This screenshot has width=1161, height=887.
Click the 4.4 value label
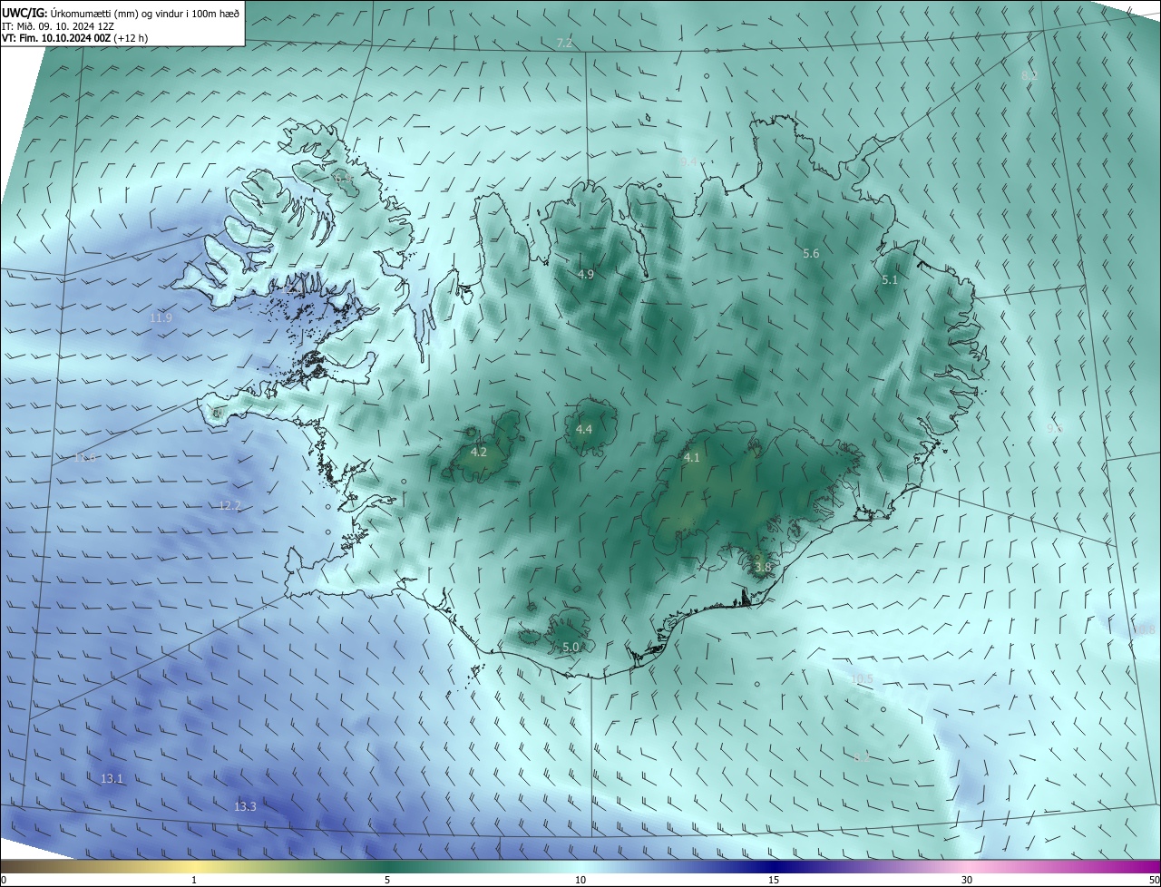click(583, 429)
